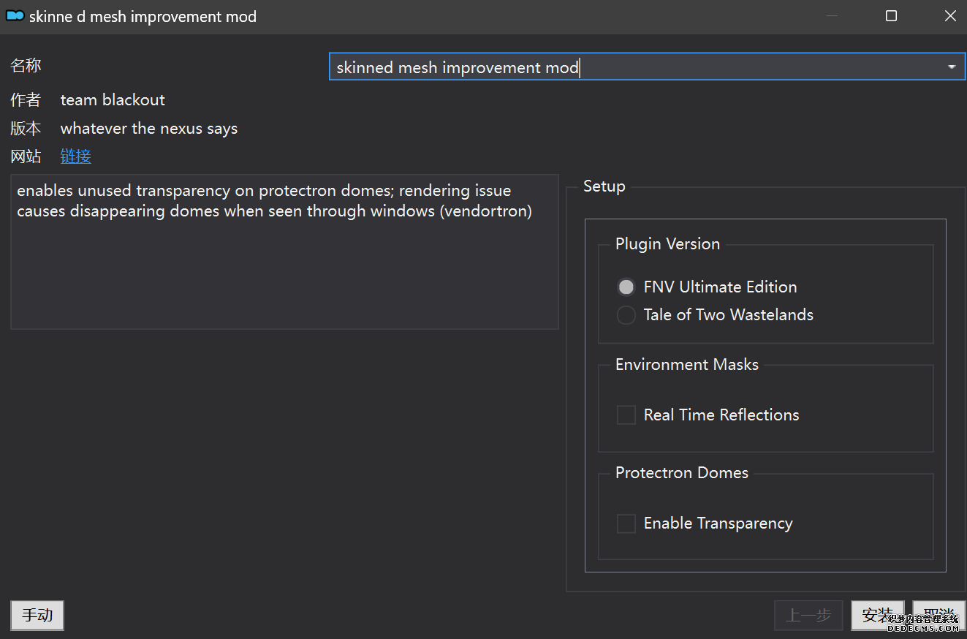The width and height of the screenshot is (967, 639).
Task: Click the 取消 cancel button
Action: [938, 616]
